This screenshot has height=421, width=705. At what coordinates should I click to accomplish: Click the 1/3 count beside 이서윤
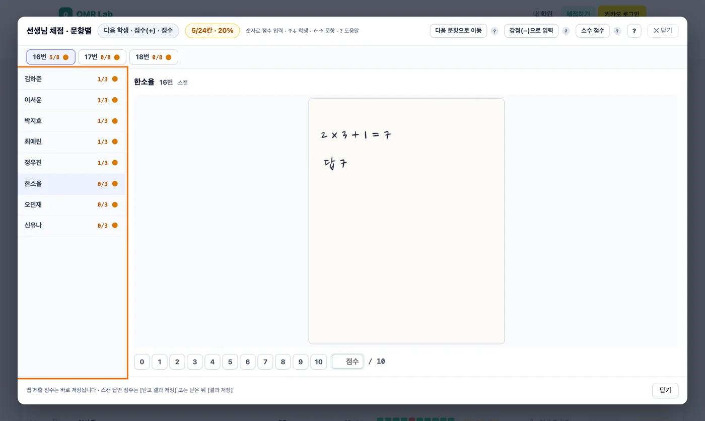click(103, 100)
